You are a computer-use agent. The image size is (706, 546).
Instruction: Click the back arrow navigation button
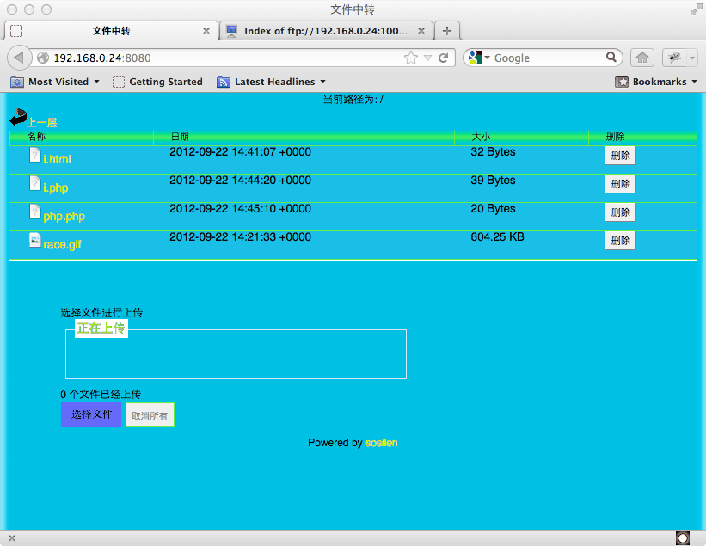20,58
